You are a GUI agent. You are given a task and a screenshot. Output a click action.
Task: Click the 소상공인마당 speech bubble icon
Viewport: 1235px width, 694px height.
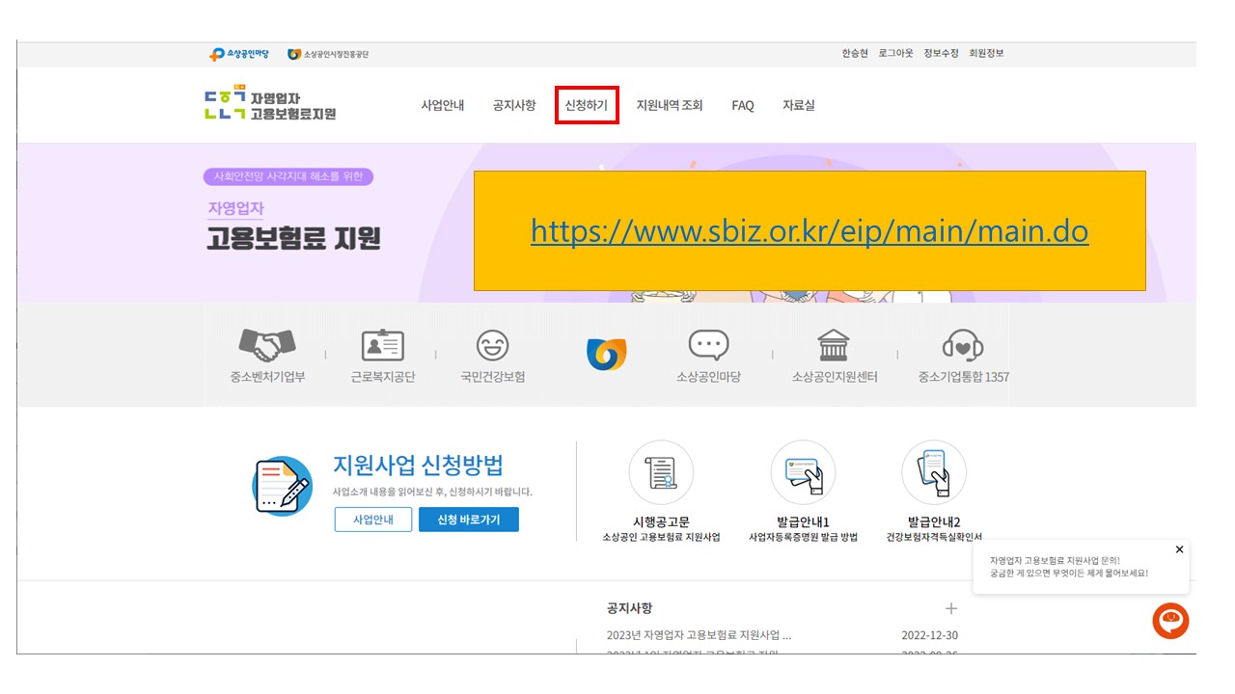click(x=709, y=344)
